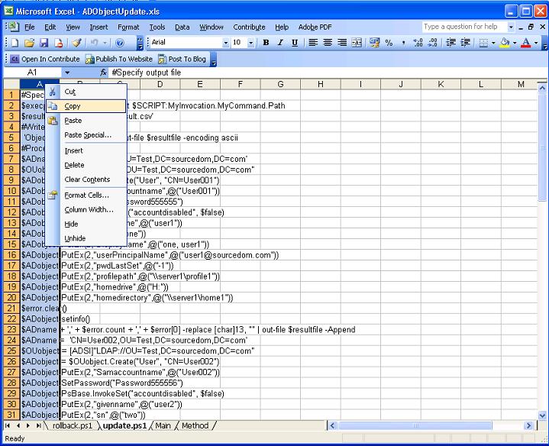Screen dimensions: 549x446
Task: Select Paste Special in context menu
Action: 87,135
